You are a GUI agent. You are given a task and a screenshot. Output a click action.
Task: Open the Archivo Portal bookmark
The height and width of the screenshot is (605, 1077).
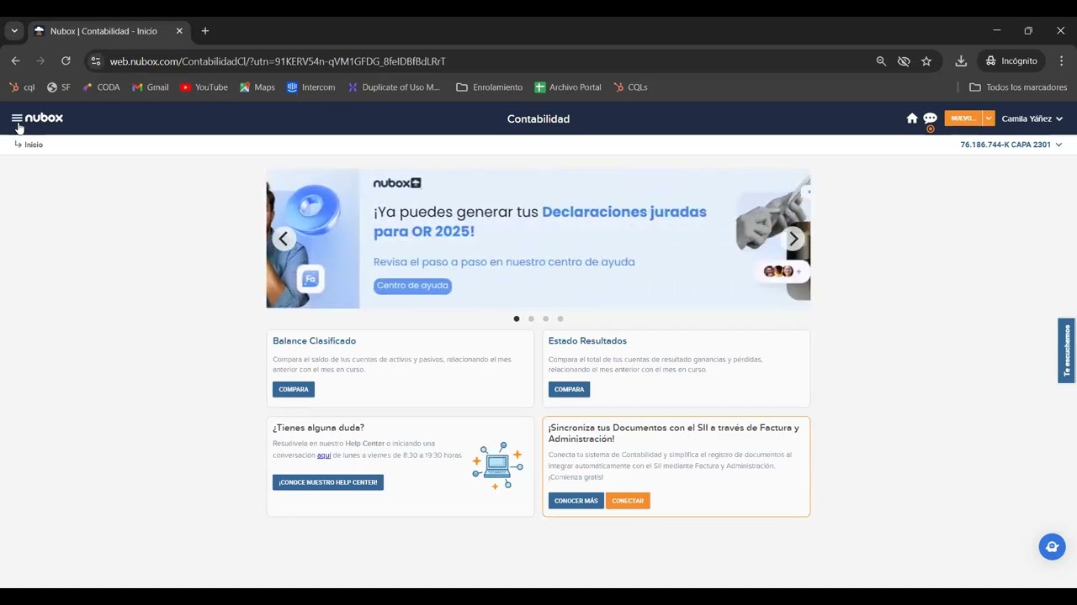pyautogui.click(x=569, y=87)
